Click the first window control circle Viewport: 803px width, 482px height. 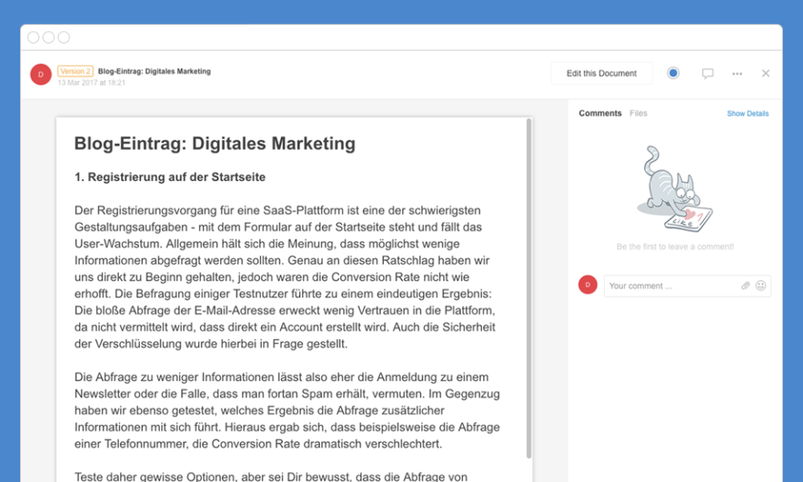point(33,38)
